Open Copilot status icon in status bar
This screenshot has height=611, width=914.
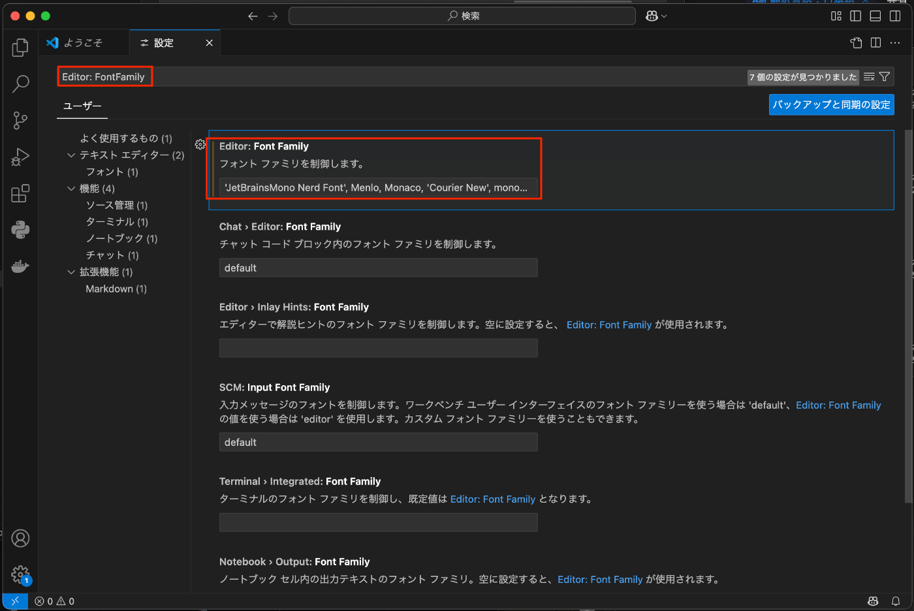tap(873, 601)
